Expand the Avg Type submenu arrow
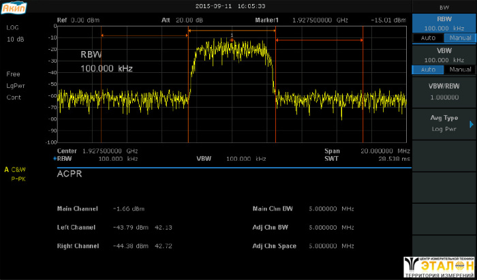 click(x=470, y=124)
